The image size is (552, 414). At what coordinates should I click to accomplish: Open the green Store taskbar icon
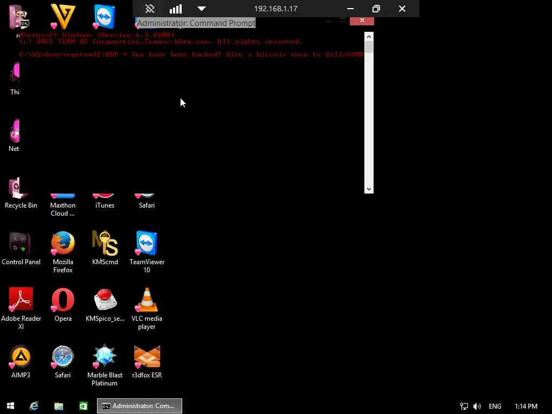click(x=83, y=405)
